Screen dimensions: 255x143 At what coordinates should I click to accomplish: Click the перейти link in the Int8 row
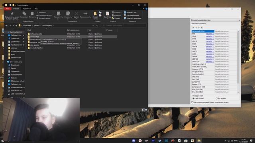pos(210,34)
